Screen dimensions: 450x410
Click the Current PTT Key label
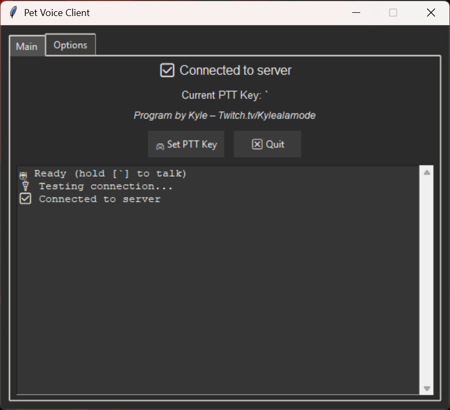pos(224,95)
